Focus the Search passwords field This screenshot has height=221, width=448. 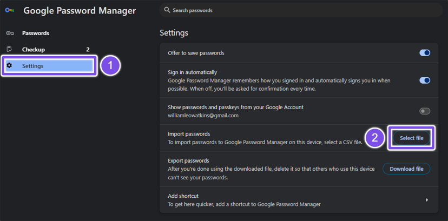[298, 10]
